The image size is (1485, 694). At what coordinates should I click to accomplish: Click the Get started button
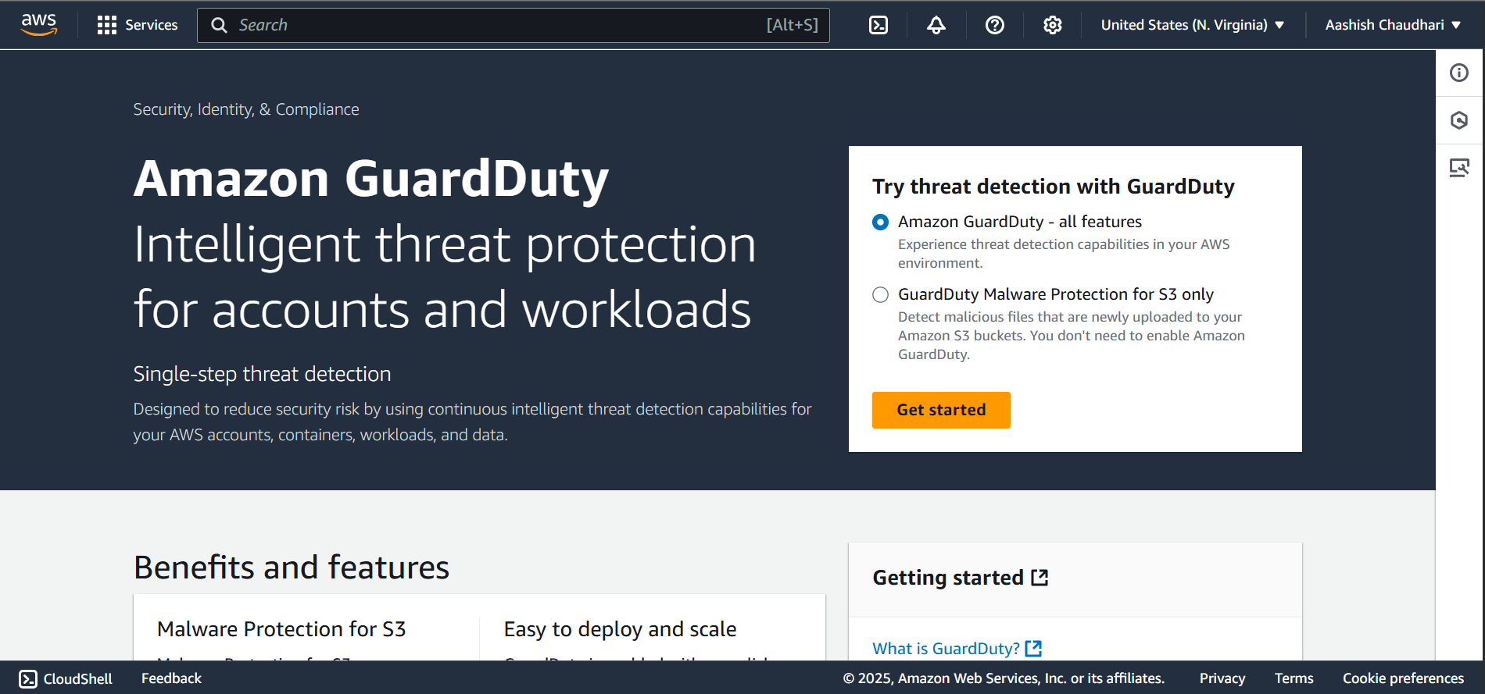941,410
